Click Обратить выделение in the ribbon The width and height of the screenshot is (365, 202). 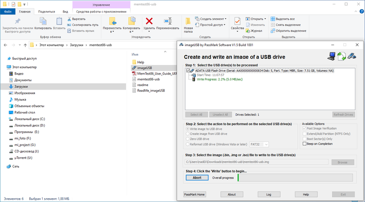(x=289, y=31)
